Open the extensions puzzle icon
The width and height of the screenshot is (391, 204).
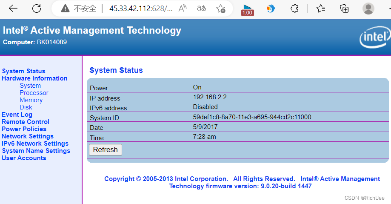(294, 9)
